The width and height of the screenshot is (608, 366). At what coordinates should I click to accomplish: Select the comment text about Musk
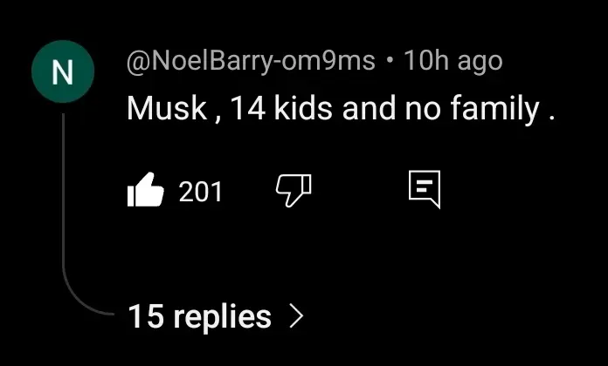[x=341, y=108]
